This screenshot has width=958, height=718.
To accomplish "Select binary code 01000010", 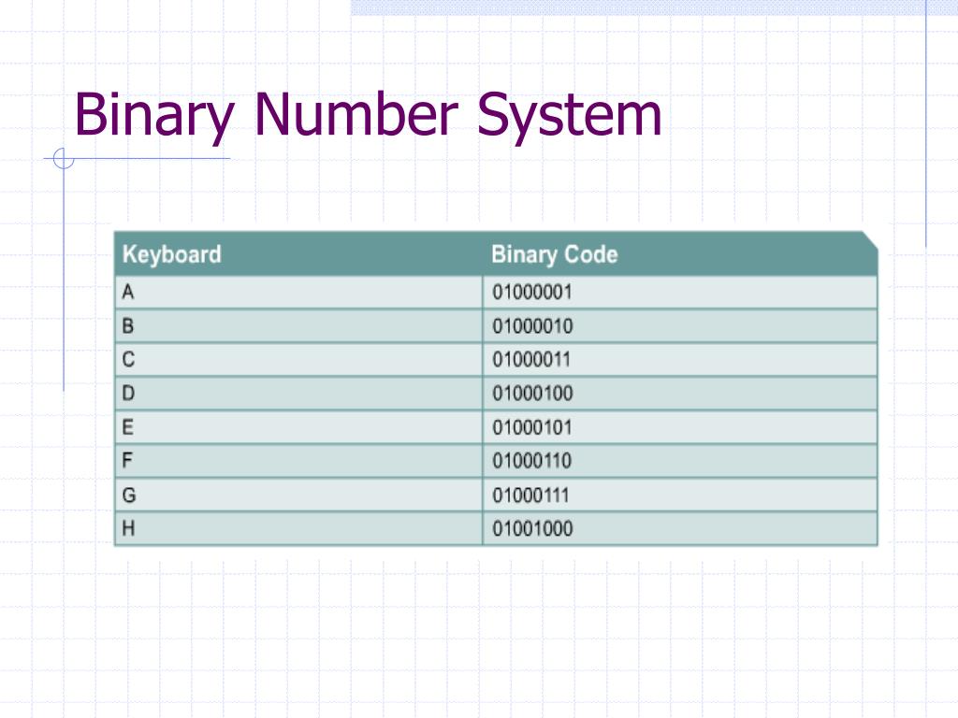I will point(532,326).
